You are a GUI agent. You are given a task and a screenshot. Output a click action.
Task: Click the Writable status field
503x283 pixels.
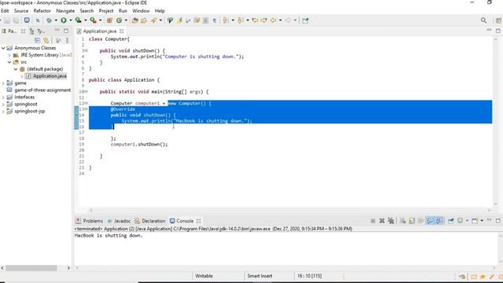pyautogui.click(x=204, y=276)
